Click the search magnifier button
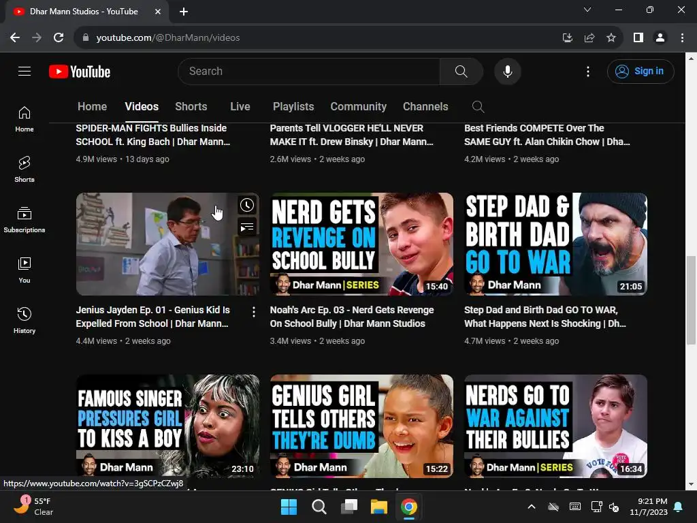This screenshot has height=523, width=697. 461,71
